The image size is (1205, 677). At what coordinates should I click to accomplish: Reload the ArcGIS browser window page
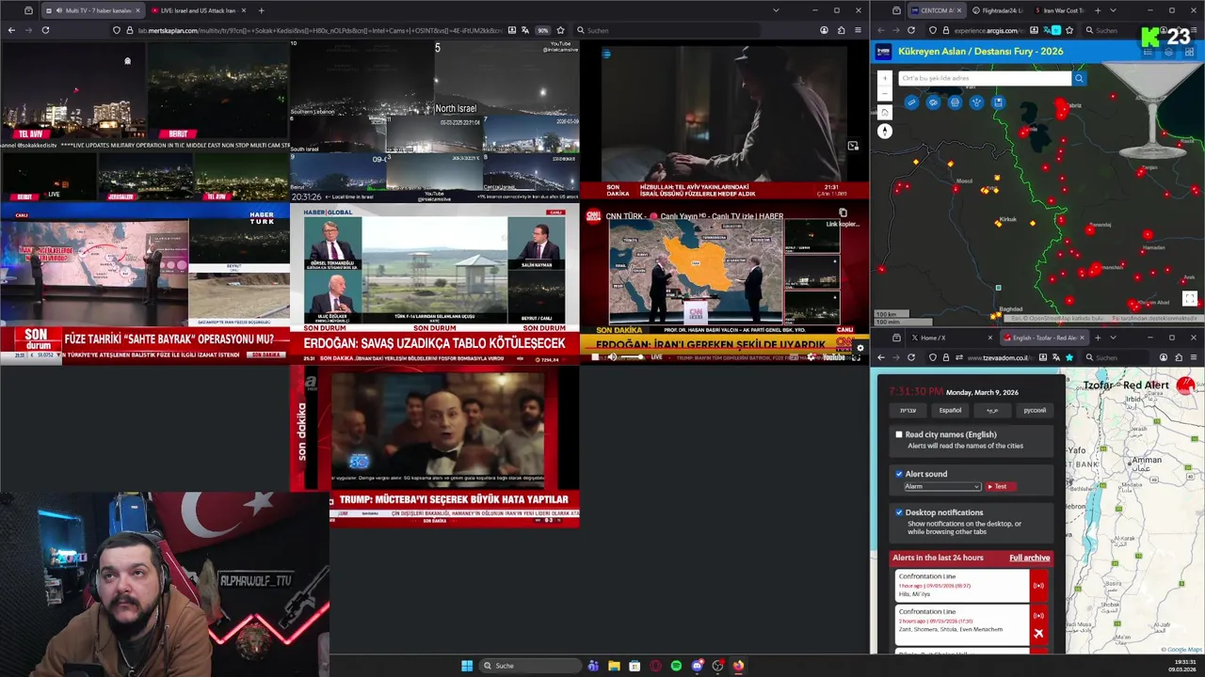point(911,30)
